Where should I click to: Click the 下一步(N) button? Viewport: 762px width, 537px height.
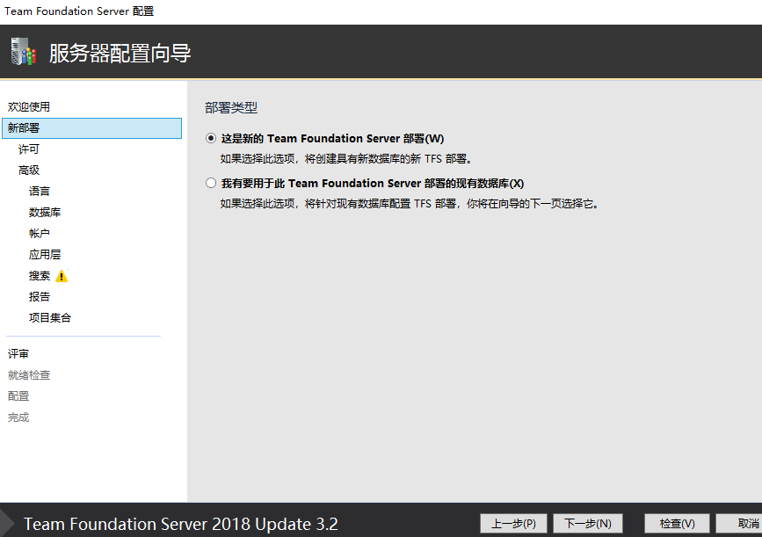(588, 524)
